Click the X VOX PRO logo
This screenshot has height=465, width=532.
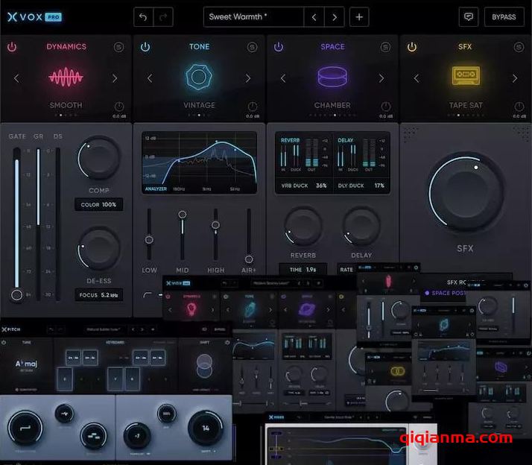click(34, 17)
